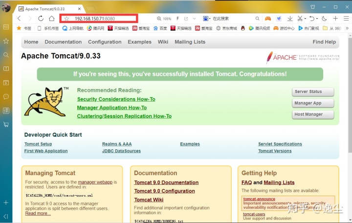Open 手机书签 bookmark
352x223 pixels.
(48, 28)
